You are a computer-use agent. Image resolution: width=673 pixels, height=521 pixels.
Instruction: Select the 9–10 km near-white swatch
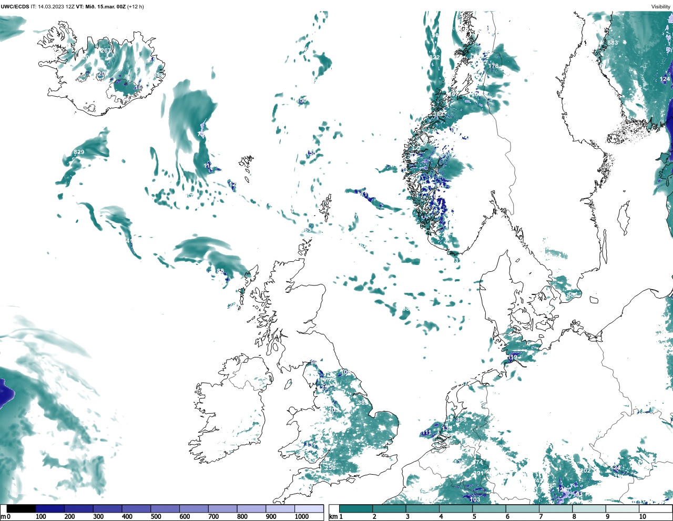coord(623,509)
